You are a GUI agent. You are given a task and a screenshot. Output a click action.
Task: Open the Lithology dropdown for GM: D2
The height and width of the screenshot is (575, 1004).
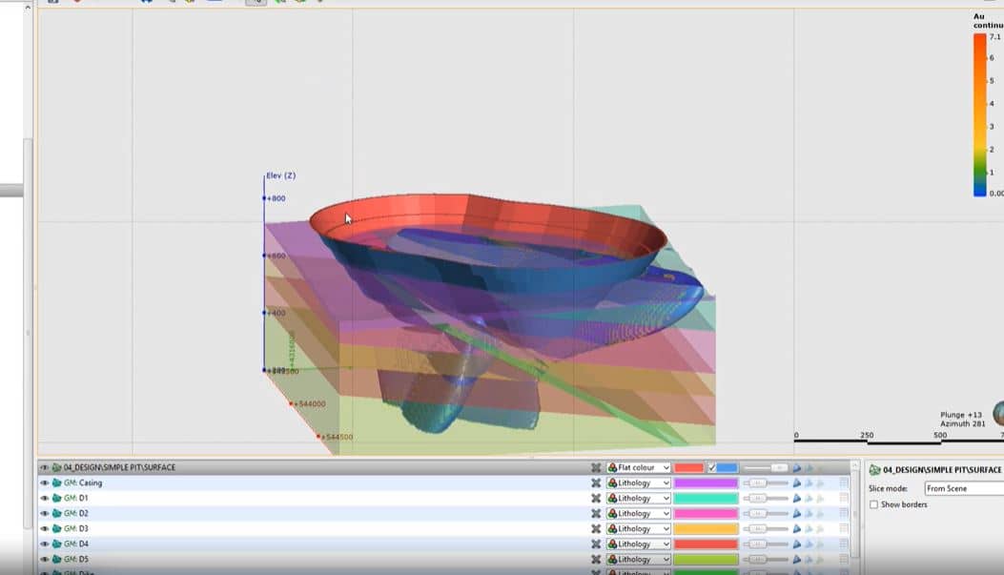[639, 514]
